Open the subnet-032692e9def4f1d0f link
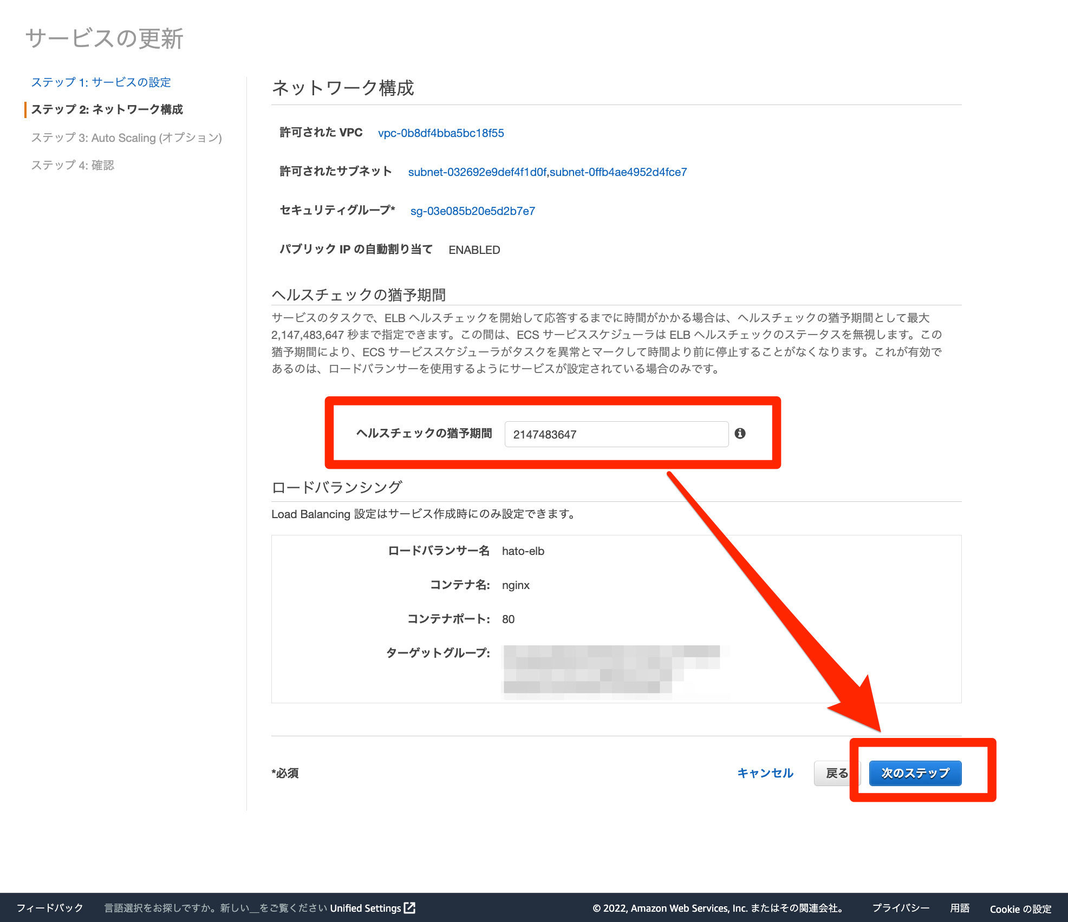 coord(479,172)
